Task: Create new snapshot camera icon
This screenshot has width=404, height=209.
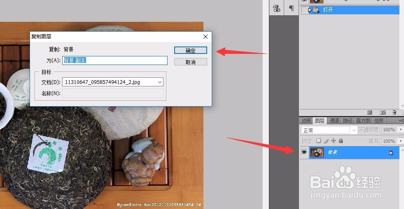Action: click(382, 112)
